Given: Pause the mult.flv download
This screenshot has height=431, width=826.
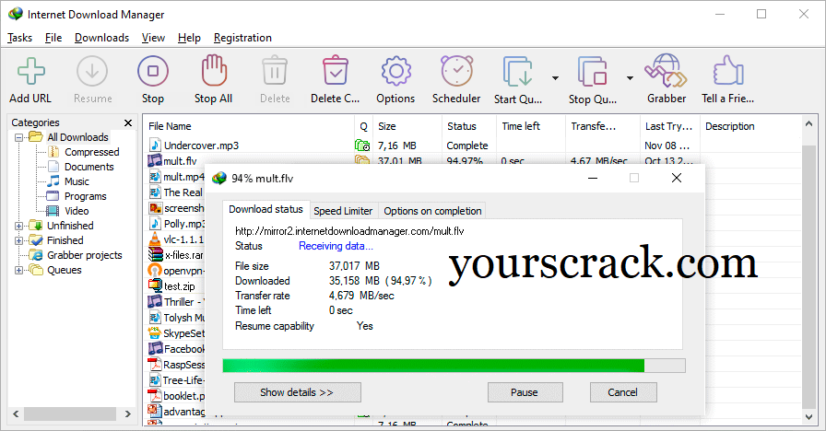Looking at the screenshot, I should coord(525,392).
